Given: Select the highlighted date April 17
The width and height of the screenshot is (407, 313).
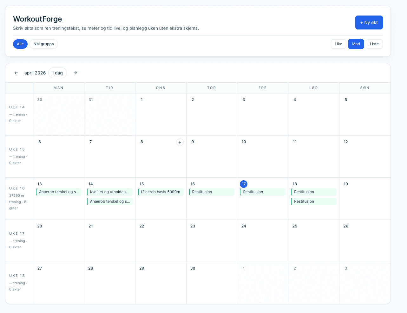Looking at the screenshot, I should [244, 184].
